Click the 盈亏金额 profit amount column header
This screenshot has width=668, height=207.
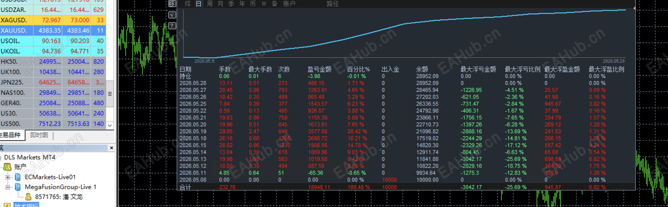(x=319, y=69)
